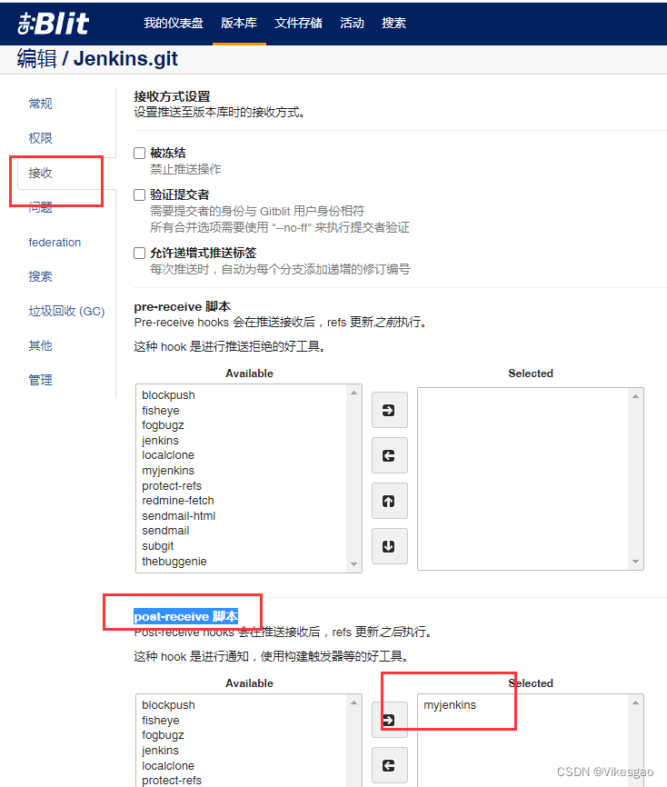The image size is (667, 787).
Task: Select the 常规 settings tab
Action: coord(41,104)
